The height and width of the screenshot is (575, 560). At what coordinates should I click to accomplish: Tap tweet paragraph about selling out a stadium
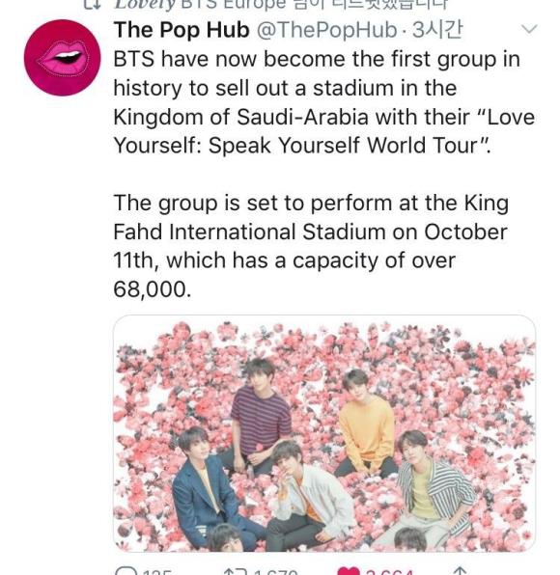coord(324,102)
